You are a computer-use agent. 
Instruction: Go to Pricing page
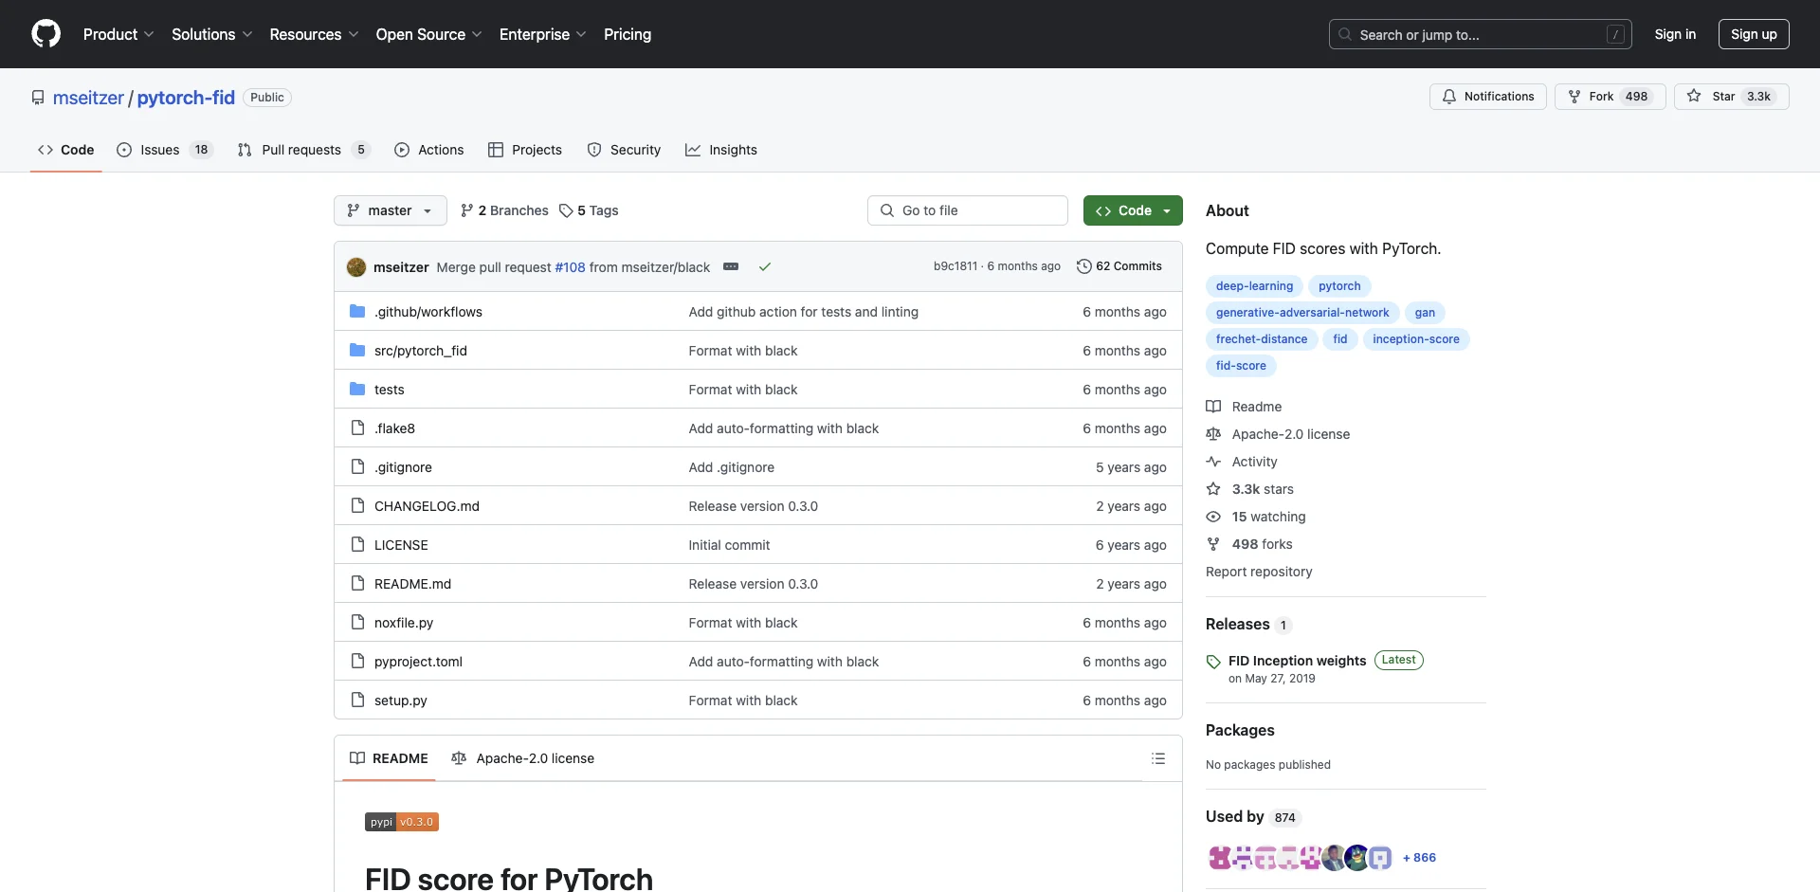click(628, 34)
